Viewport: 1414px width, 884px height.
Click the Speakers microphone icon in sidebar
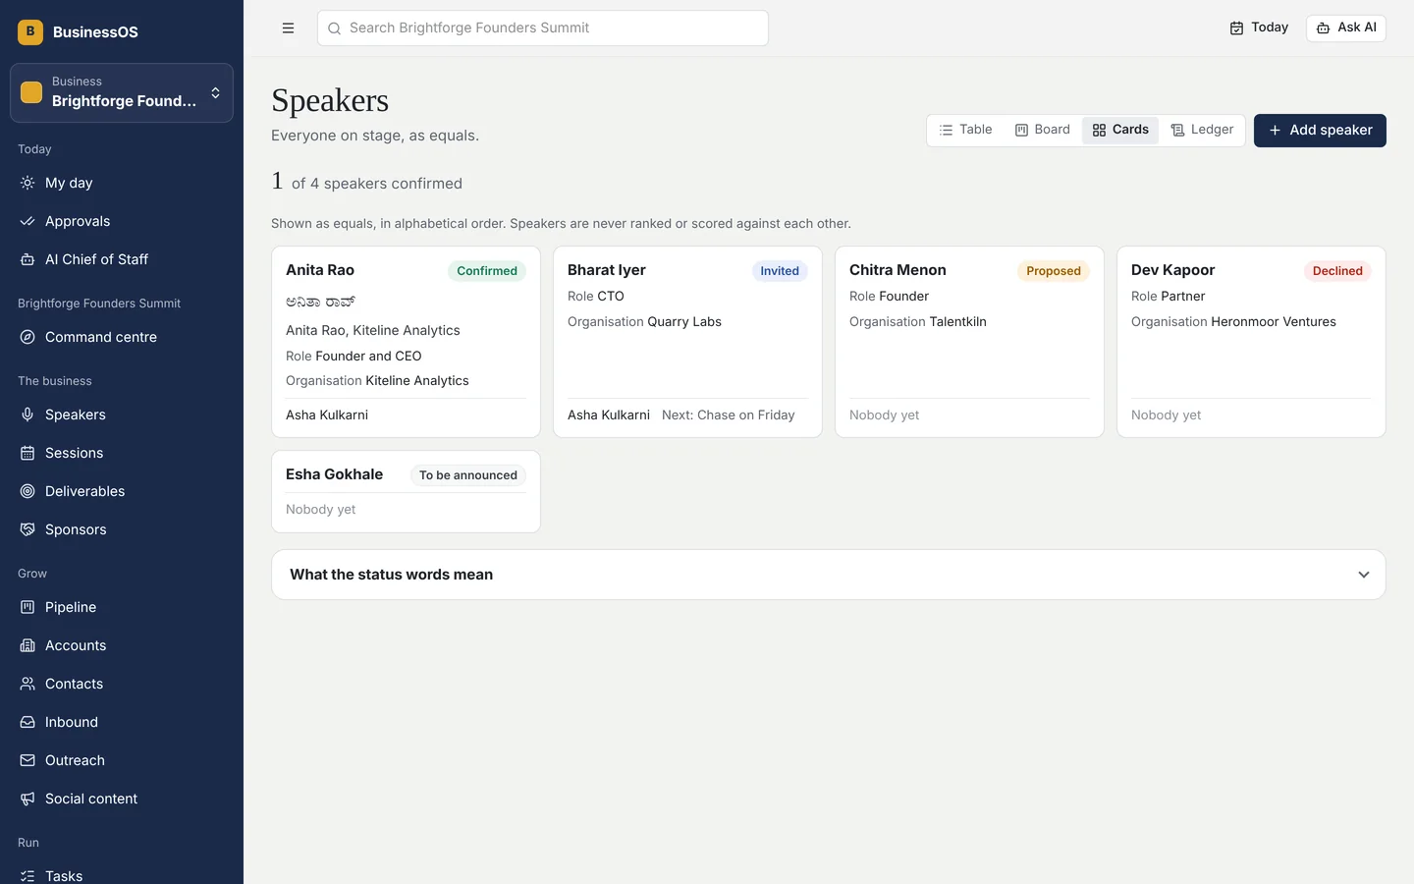(27, 414)
